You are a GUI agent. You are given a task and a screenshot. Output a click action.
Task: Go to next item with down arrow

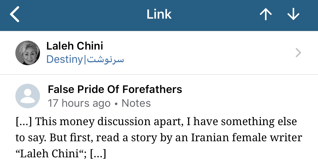(293, 15)
